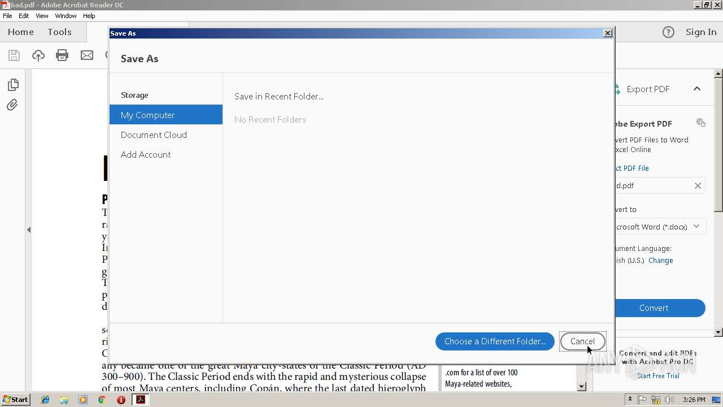Click Sign In link

701,32
